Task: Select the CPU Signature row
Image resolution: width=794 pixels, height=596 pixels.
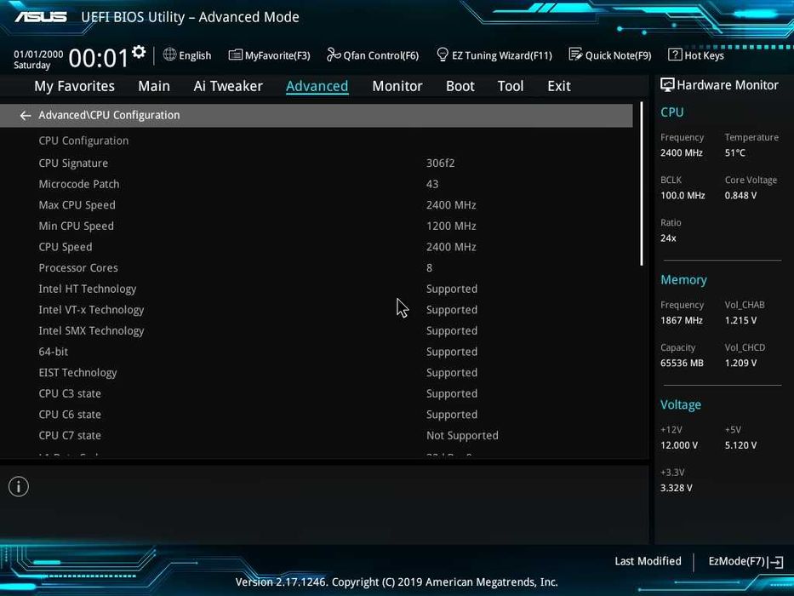Action: tap(316, 163)
